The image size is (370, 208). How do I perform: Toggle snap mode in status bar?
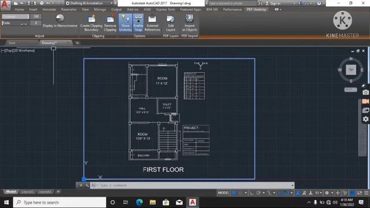point(240,192)
